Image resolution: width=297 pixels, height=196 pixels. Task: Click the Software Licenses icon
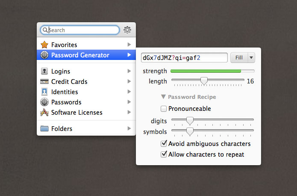[x=44, y=113]
